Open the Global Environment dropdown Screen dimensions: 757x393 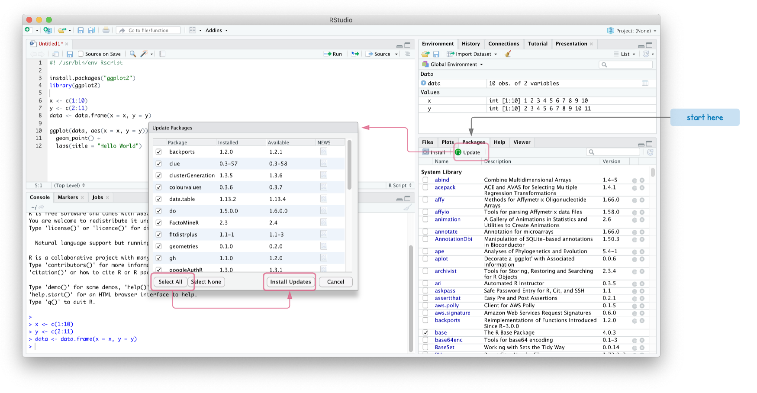pyautogui.click(x=451, y=64)
